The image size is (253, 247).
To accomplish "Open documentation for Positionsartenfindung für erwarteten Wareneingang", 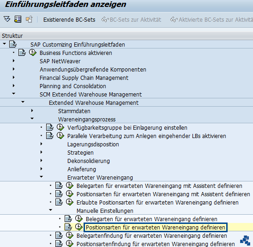I will click(59, 244).
